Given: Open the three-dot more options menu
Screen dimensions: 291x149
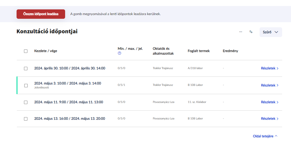Looking at the screenshot, I should tap(241, 32).
